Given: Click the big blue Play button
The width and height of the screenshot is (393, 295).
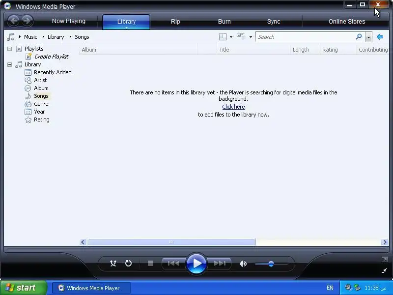Looking at the screenshot, I should click(x=196, y=264).
